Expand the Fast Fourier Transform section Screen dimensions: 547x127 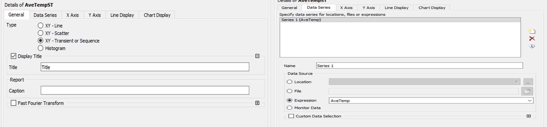[x=257, y=103]
